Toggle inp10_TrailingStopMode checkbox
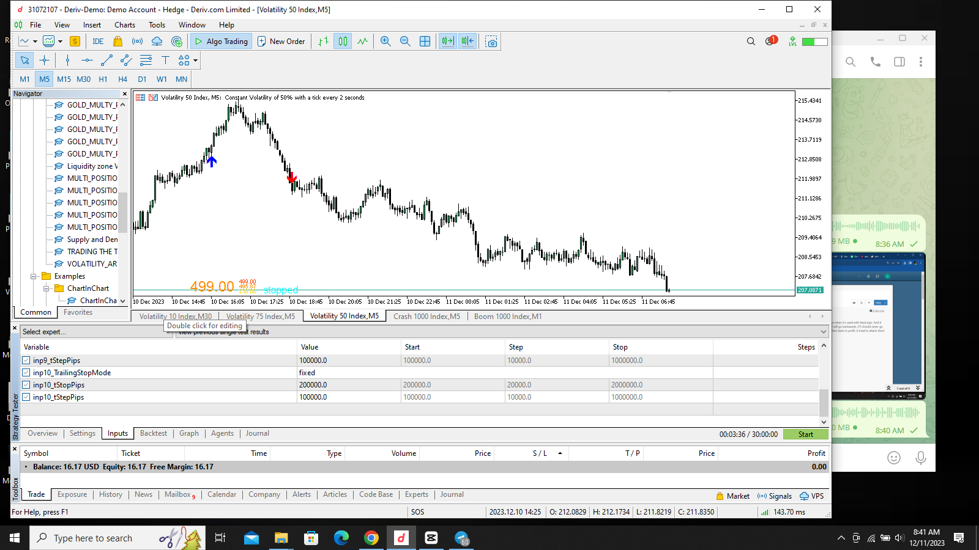The height and width of the screenshot is (550, 979). [26, 373]
